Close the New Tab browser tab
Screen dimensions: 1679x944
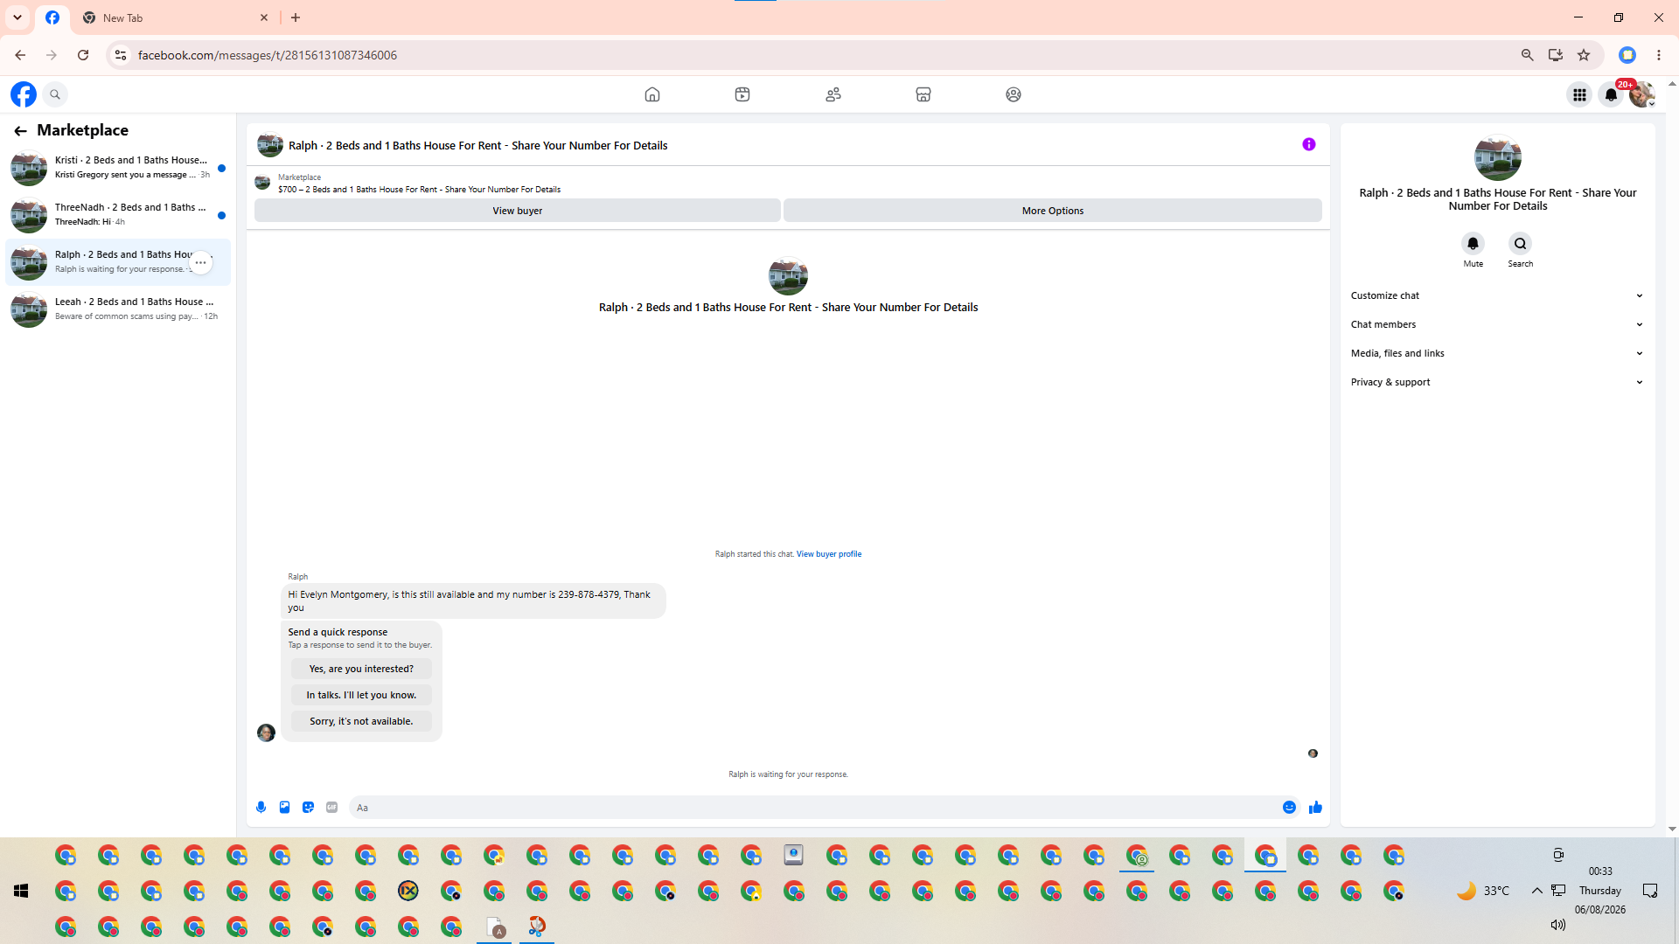click(264, 17)
